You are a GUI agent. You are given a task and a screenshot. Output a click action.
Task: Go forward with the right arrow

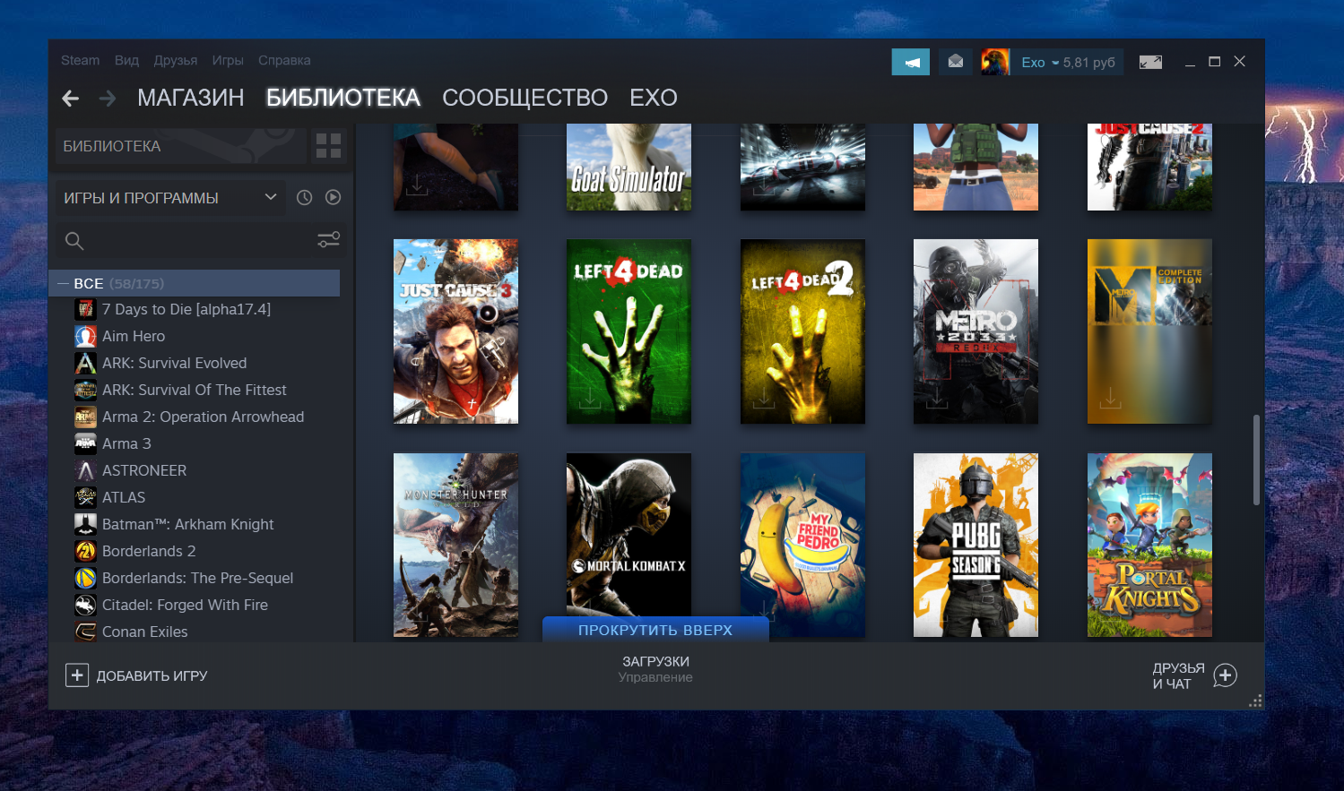[107, 99]
